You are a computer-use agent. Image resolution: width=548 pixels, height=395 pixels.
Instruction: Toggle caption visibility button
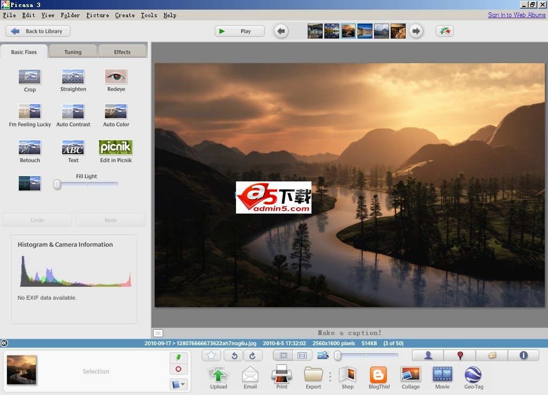[x=158, y=333]
